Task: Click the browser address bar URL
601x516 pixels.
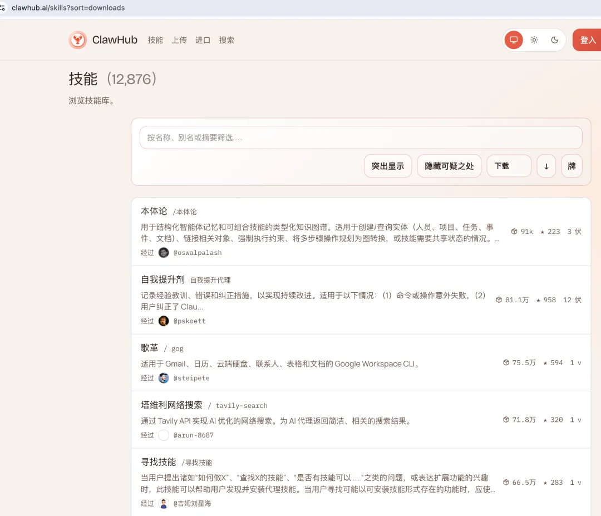Action: [x=68, y=8]
